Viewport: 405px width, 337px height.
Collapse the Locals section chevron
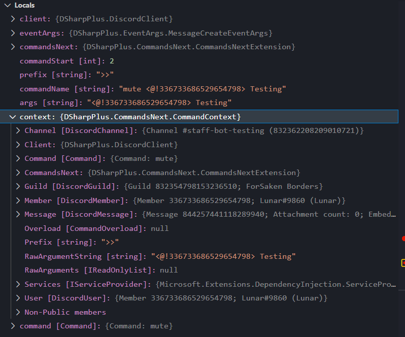click(8, 6)
